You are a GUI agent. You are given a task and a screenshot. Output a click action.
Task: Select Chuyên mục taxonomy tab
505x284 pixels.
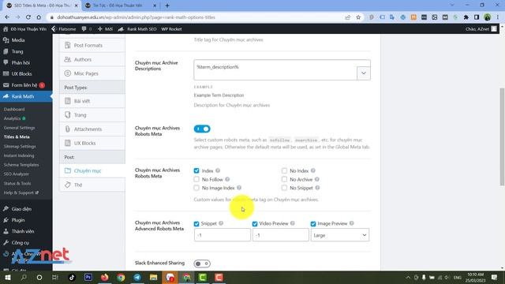click(92, 170)
